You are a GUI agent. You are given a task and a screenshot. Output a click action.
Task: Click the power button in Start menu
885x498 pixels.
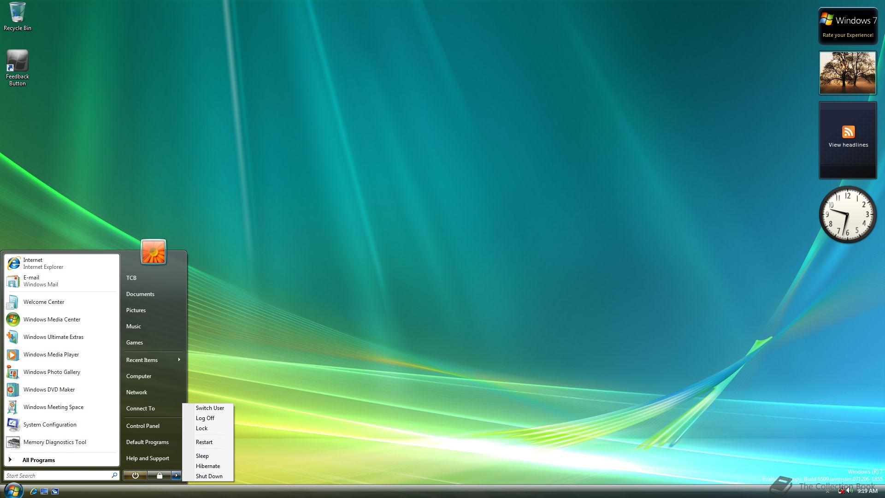pyautogui.click(x=135, y=475)
